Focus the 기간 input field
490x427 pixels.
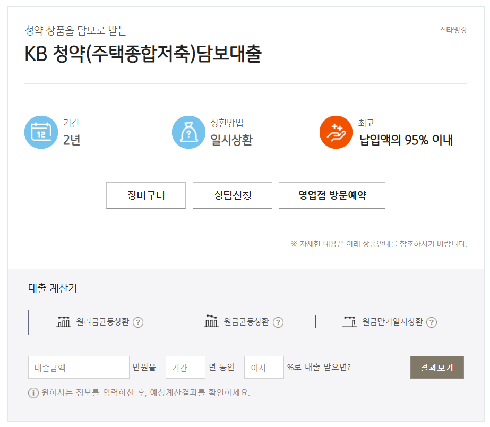pyautogui.click(x=185, y=368)
